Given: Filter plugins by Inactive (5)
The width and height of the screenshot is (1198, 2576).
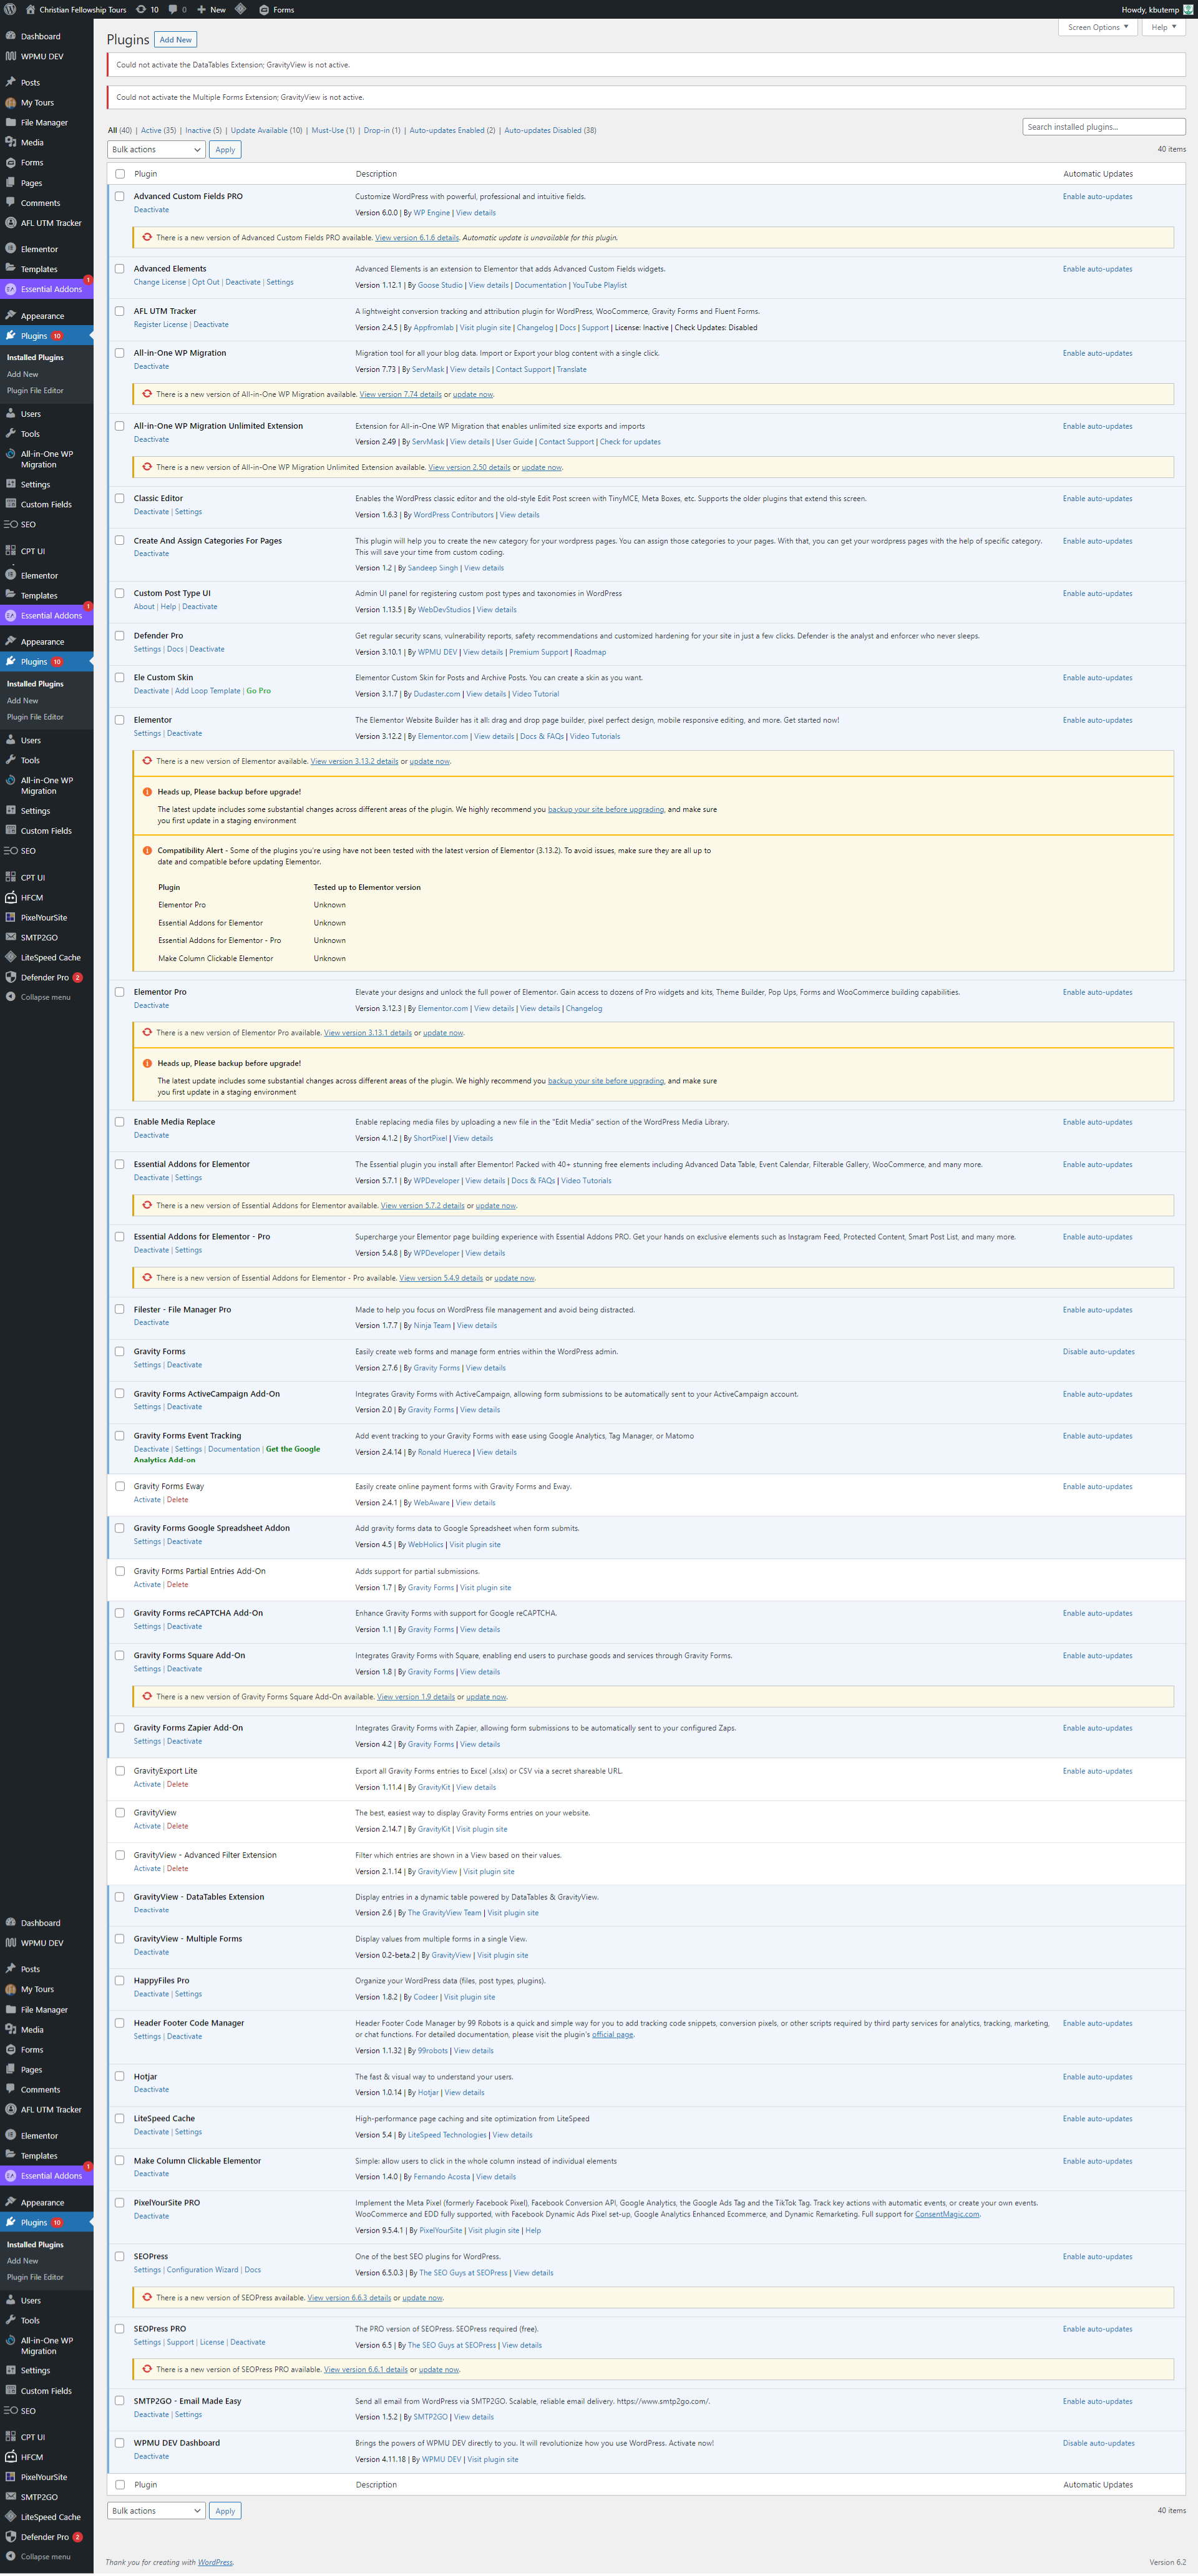Looking at the screenshot, I should point(203,130).
